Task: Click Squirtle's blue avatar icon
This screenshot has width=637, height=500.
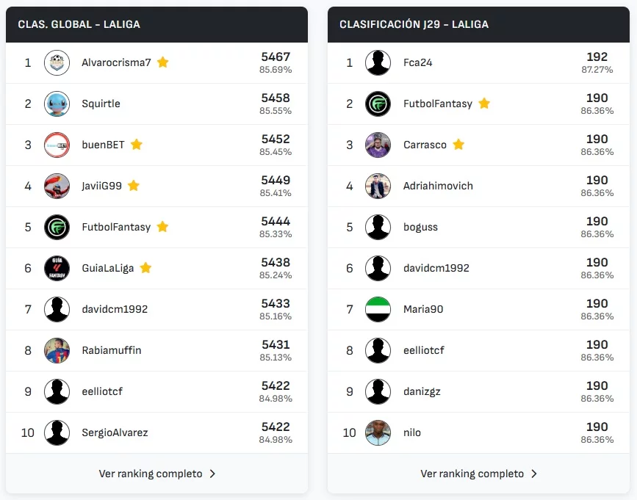Action: point(57,104)
